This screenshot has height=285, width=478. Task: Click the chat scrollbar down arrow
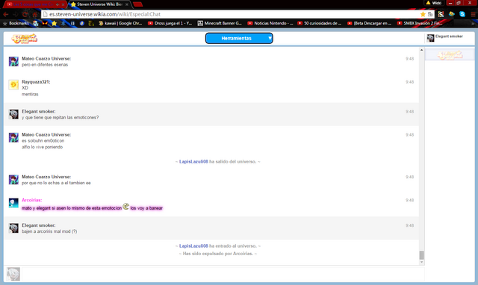point(421,262)
